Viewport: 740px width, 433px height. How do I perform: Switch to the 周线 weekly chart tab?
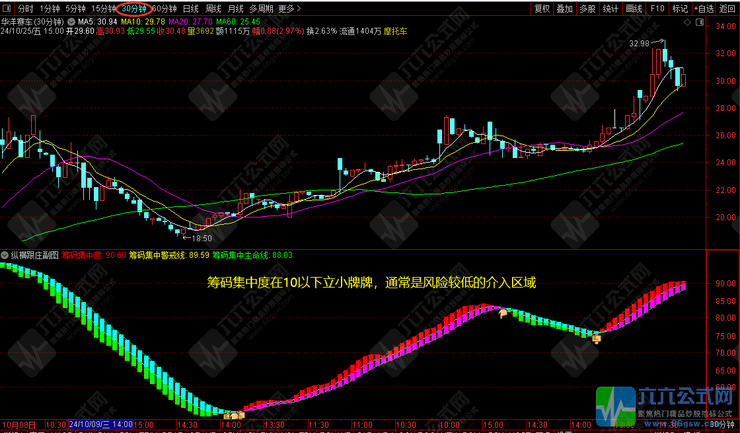[x=213, y=9]
